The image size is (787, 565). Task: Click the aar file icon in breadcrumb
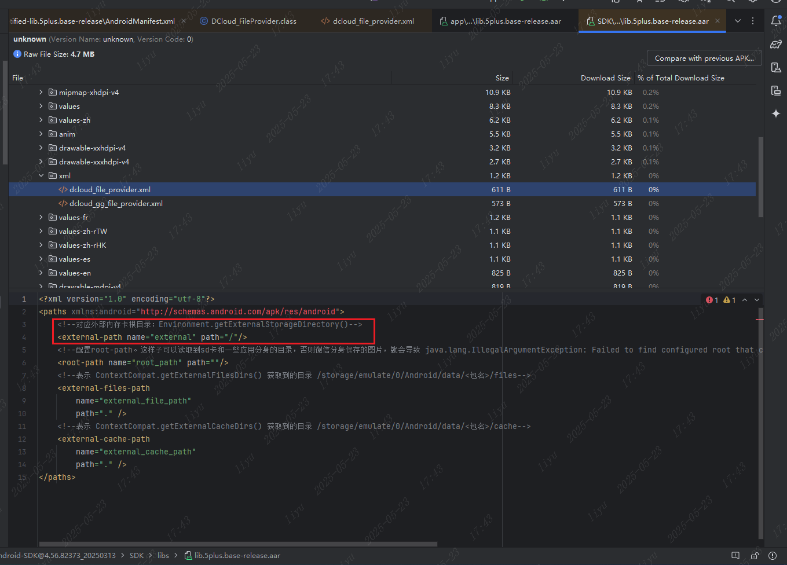coord(188,556)
